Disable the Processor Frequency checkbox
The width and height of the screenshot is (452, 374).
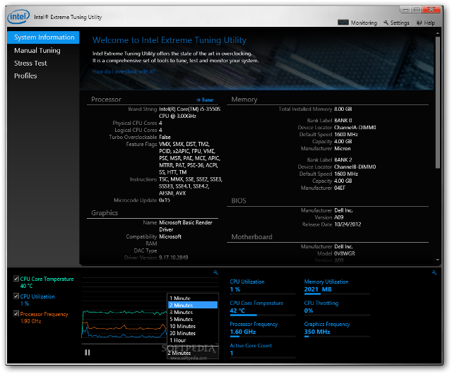click(x=16, y=313)
